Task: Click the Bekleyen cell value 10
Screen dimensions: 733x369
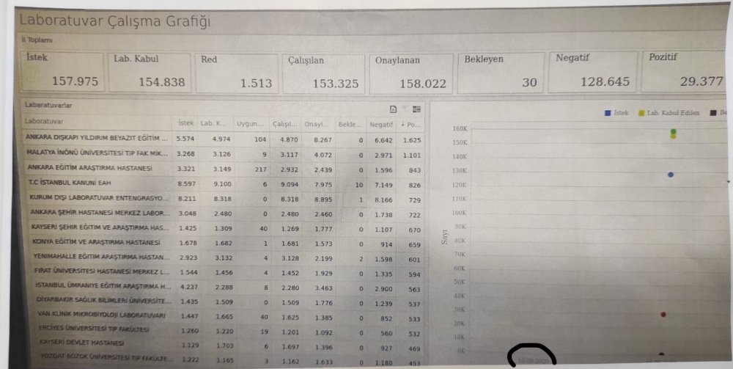Action: point(358,185)
